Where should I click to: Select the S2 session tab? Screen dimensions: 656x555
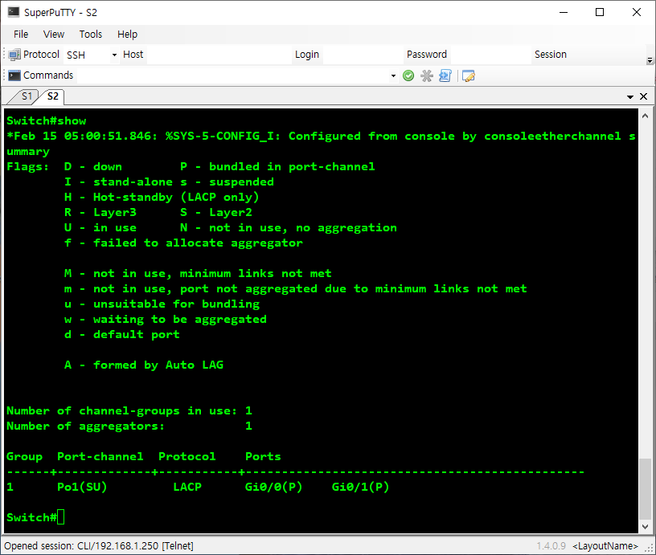click(53, 96)
